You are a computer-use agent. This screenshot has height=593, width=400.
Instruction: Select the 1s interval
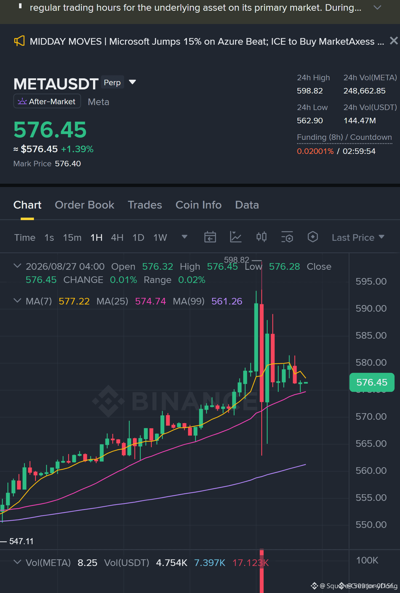point(49,237)
